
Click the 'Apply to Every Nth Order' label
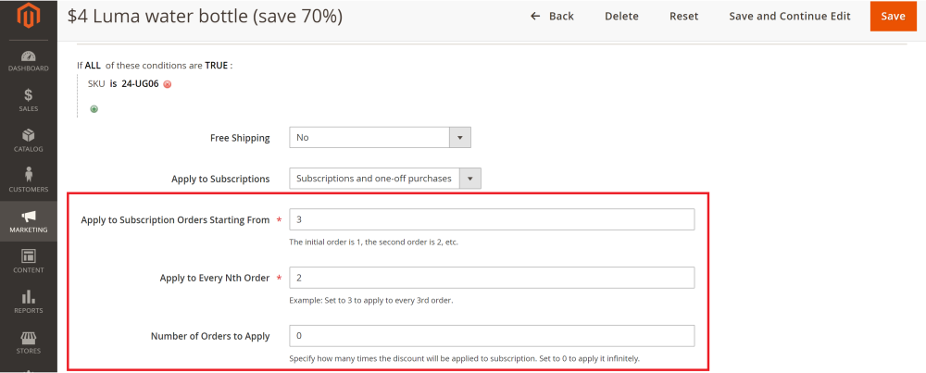click(215, 278)
